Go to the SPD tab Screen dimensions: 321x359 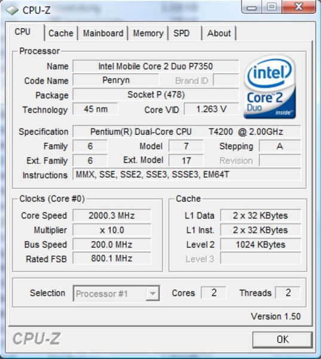(x=185, y=34)
